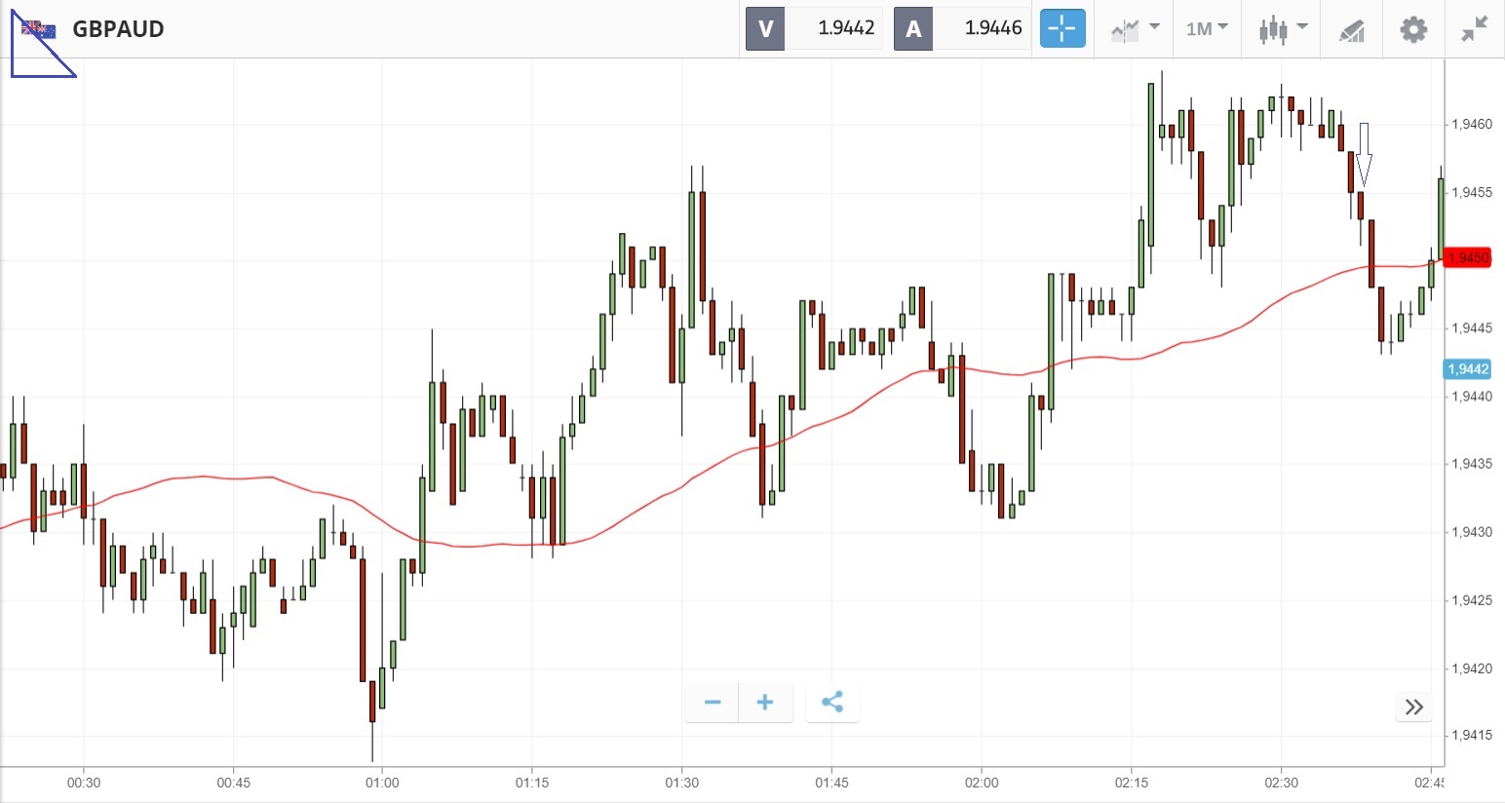Zoom in chart with plus button
1505x803 pixels.
pyautogui.click(x=765, y=703)
